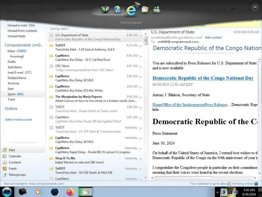The image size is (262, 197).
Task: Click reading pane scroll right arrow
Action: pyautogui.click(x=255, y=178)
